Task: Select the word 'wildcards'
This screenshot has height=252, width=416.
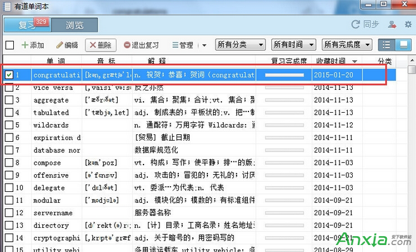Action: (x=51, y=125)
